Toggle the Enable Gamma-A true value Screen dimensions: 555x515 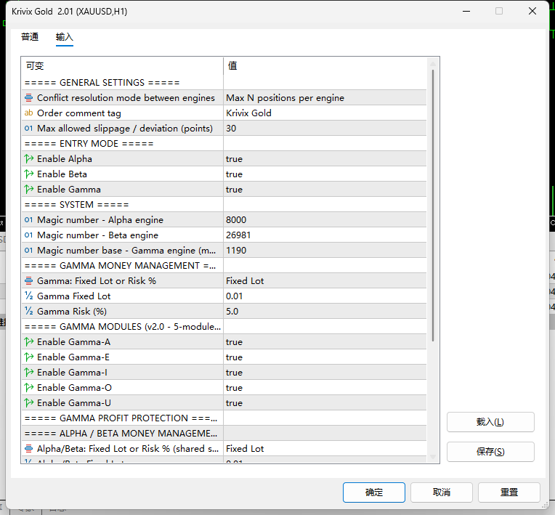pos(325,341)
